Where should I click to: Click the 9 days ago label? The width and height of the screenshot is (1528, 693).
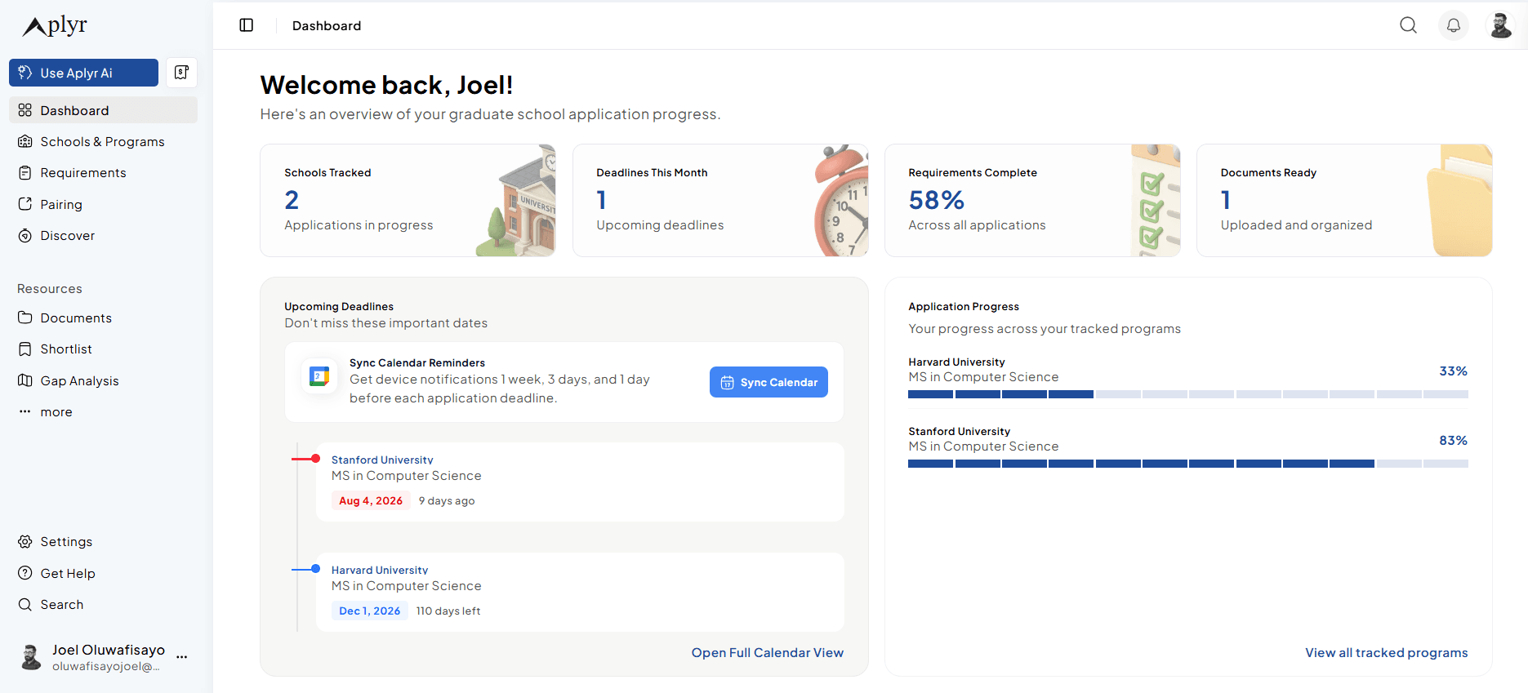click(447, 501)
